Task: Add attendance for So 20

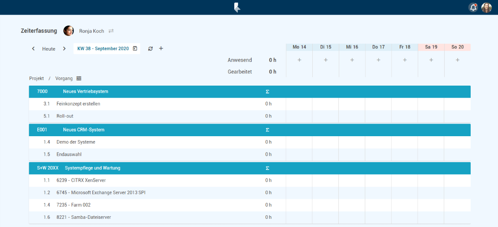Action: [x=457, y=60]
